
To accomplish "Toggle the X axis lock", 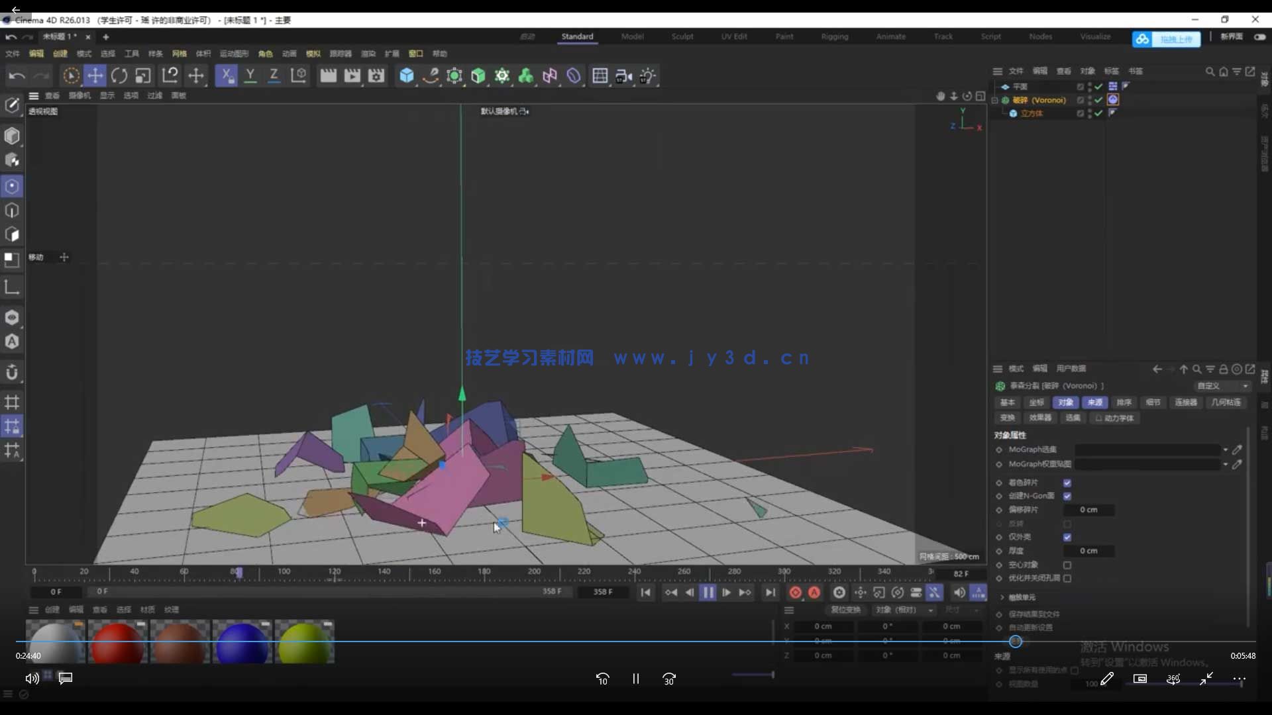I will 226,75.
